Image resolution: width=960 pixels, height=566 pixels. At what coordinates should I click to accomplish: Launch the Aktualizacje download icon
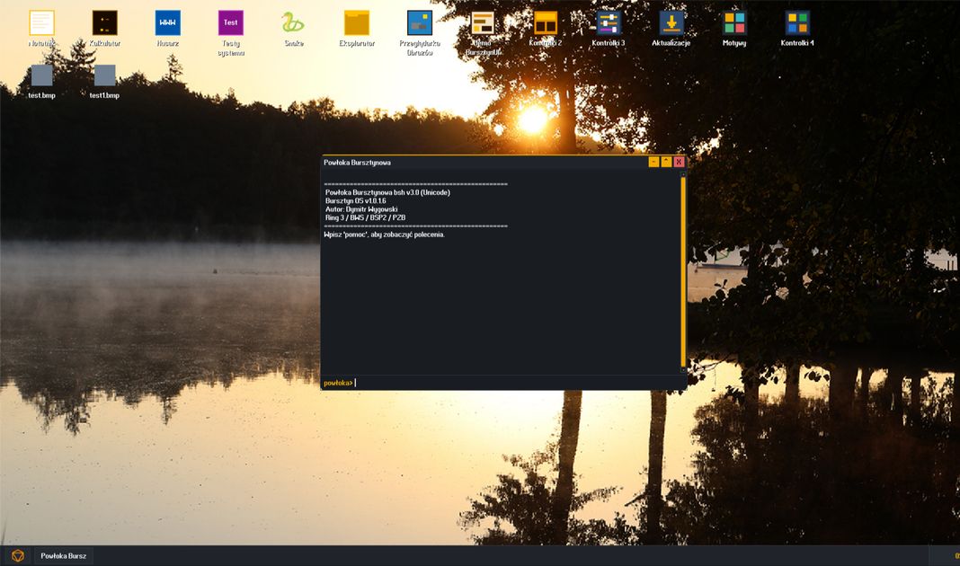point(671,23)
